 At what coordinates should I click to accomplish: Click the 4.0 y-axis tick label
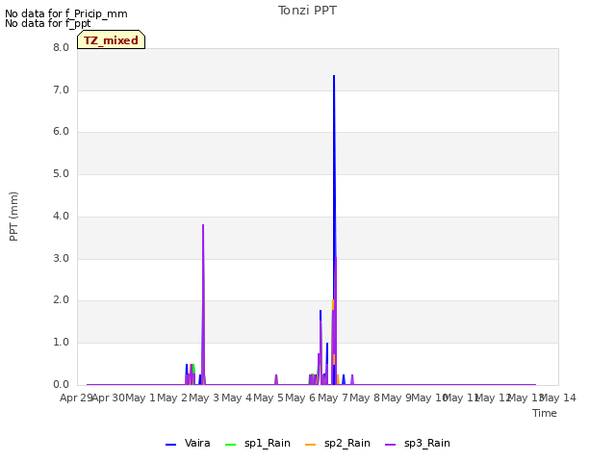[x=61, y=216]
